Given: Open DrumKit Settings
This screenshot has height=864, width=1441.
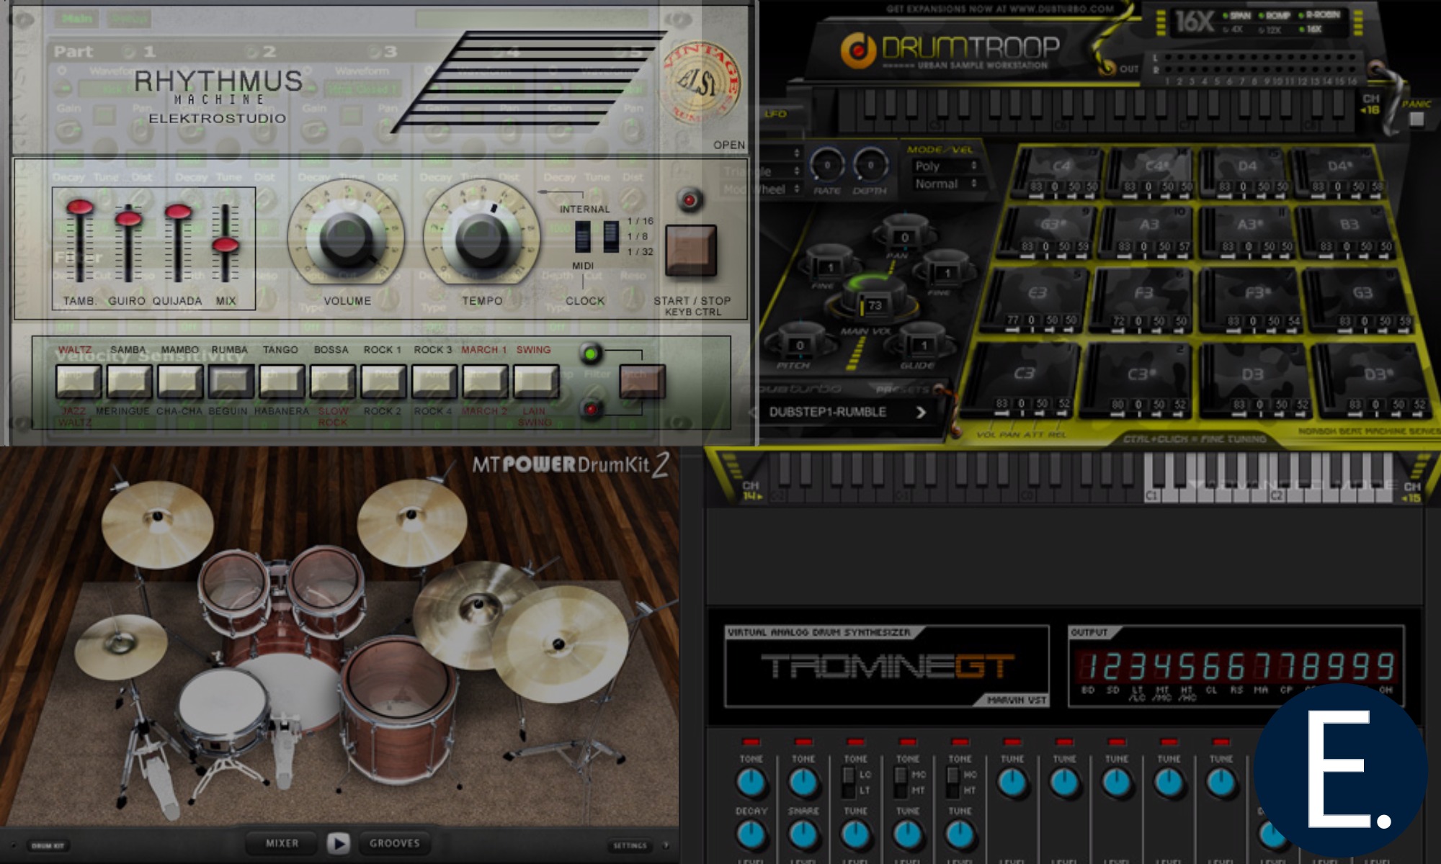Looking at the screenshot, I should tap(630, 845).
